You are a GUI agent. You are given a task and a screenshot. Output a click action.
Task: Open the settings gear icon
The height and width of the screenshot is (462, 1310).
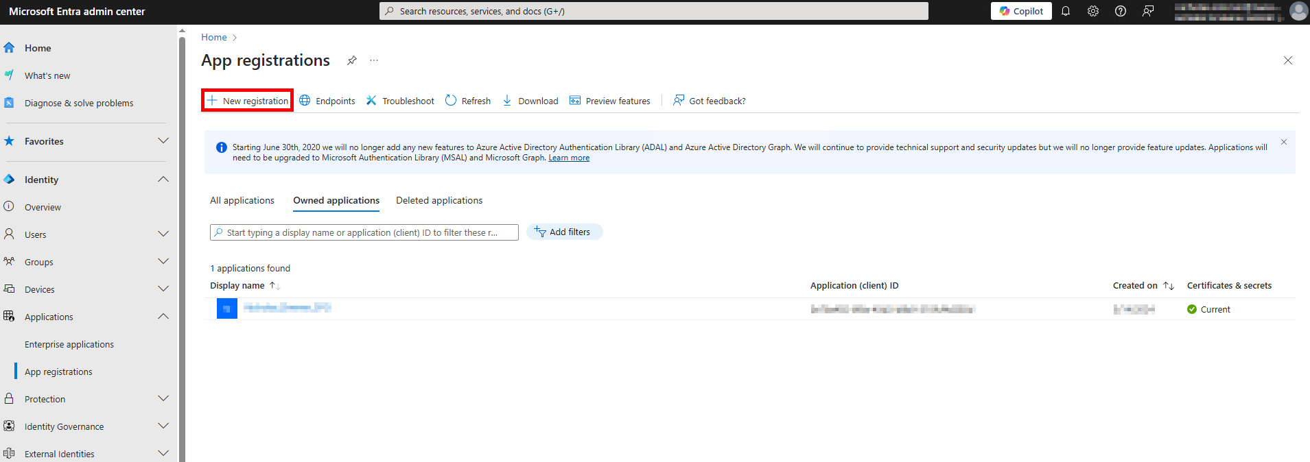(1093, 11)
